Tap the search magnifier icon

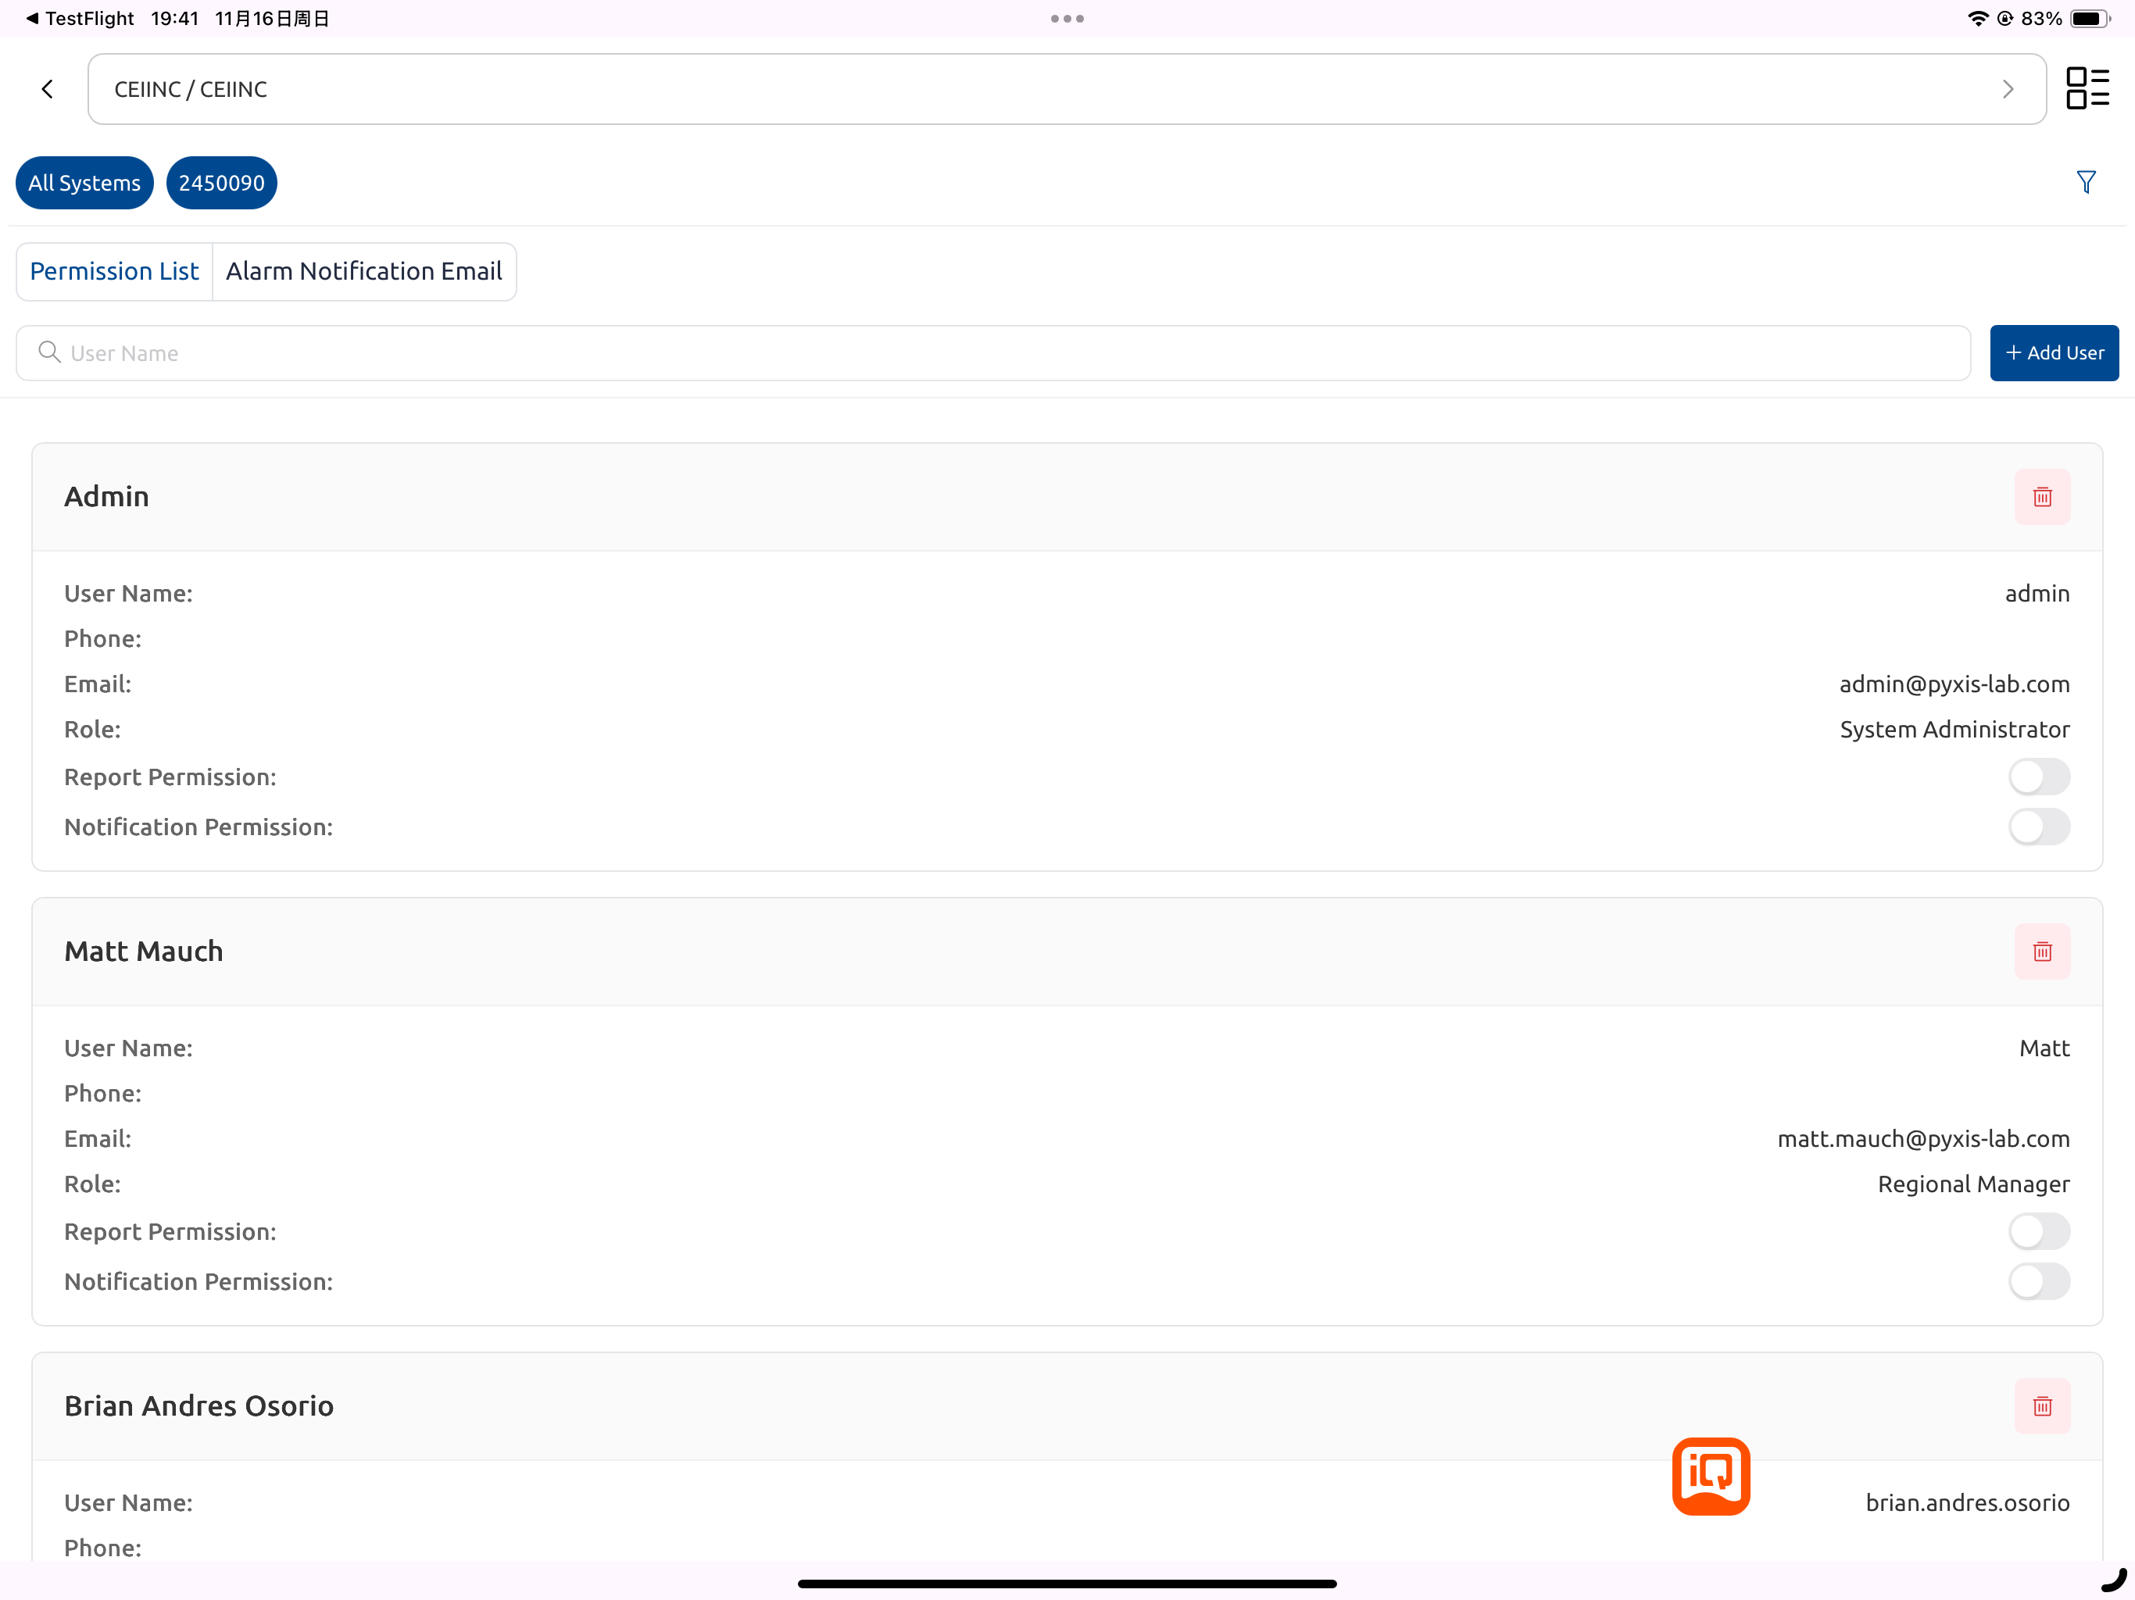pyautogui.click(x=49, y=352)
